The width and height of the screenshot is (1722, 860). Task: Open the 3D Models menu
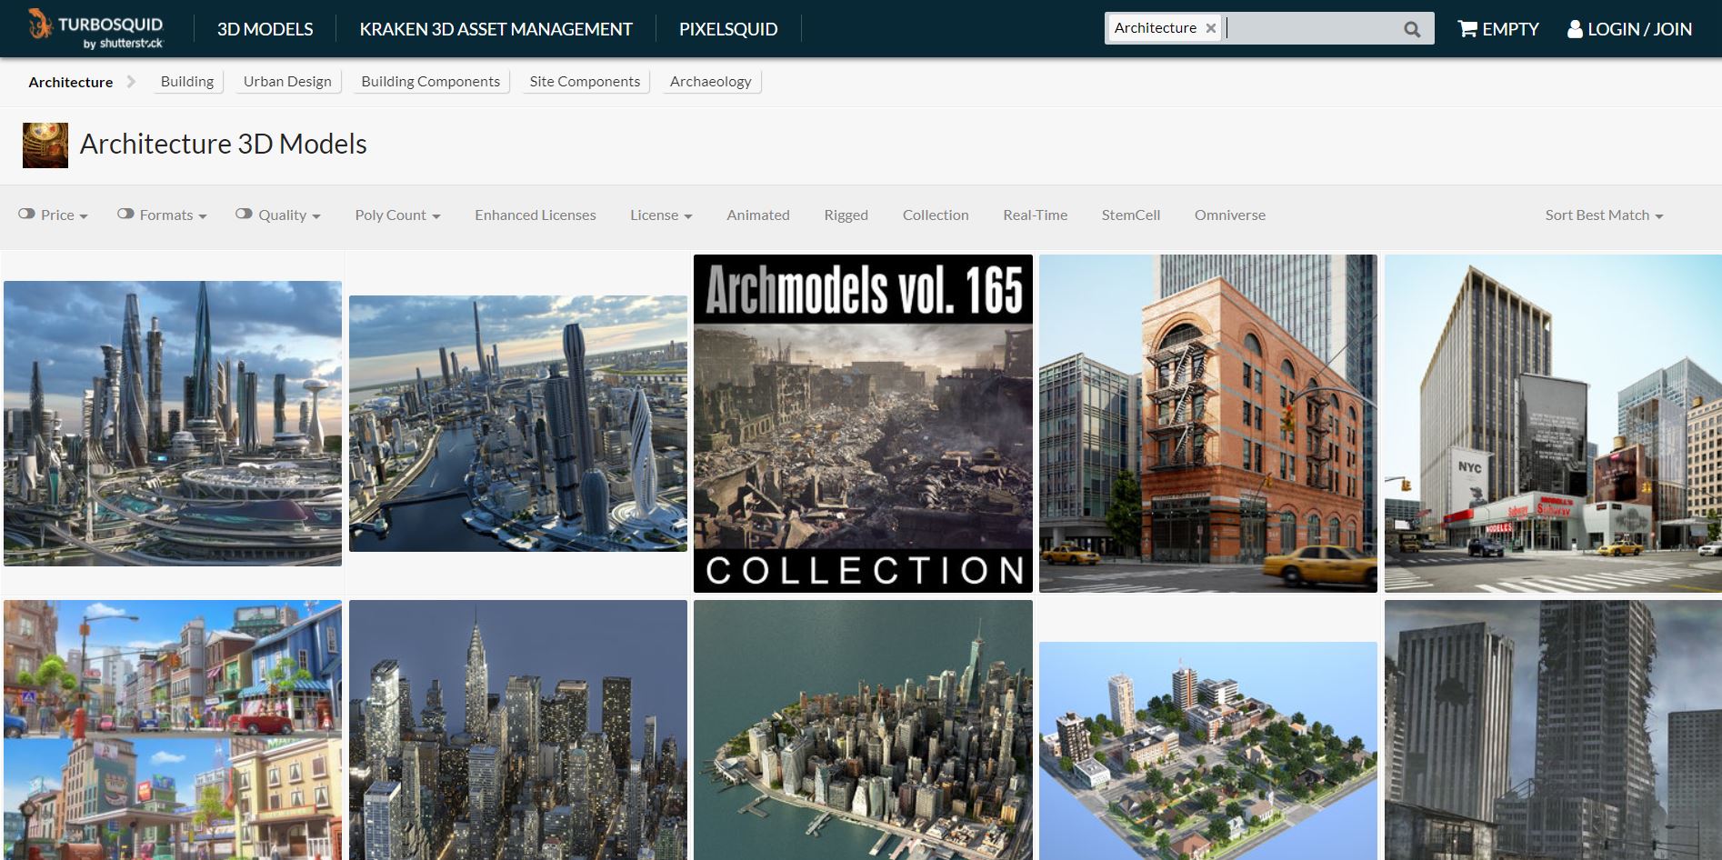click(x=265, y=29)
